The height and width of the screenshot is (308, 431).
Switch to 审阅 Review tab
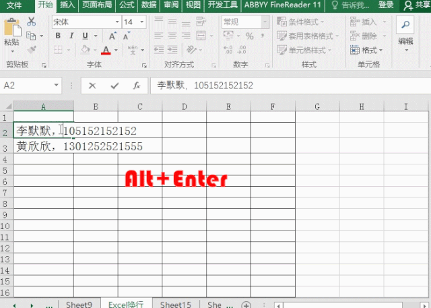pyautogui.click(x=171, y=5)
